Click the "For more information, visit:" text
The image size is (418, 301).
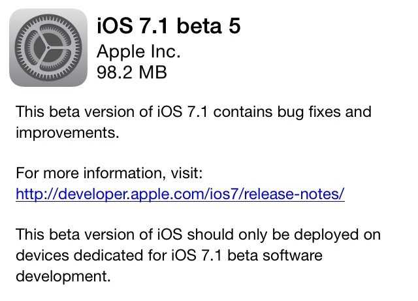tap(109, 173)
